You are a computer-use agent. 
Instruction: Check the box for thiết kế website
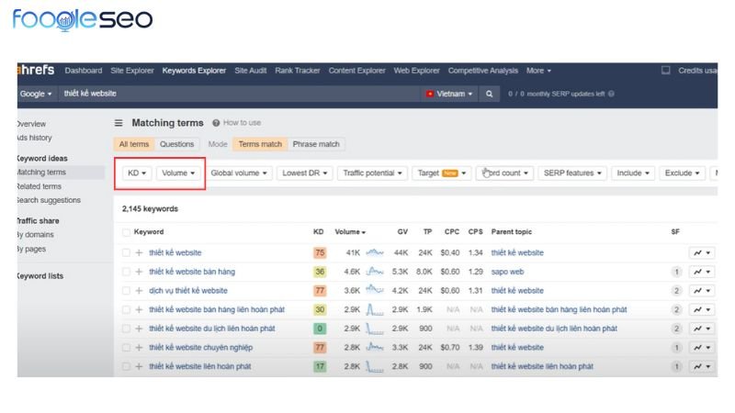[126, 253]
